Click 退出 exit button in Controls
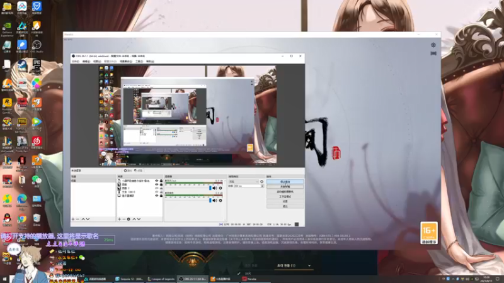504x283 pixels. click(285, 206)
